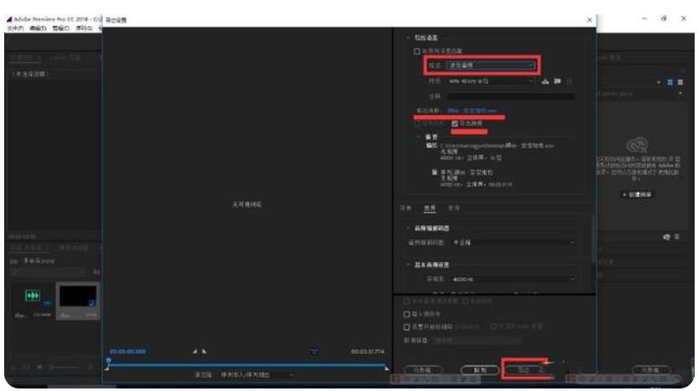This screenshot has width=698, height=391.
Task: Click the save preset icon
Action: pos(545,81)
